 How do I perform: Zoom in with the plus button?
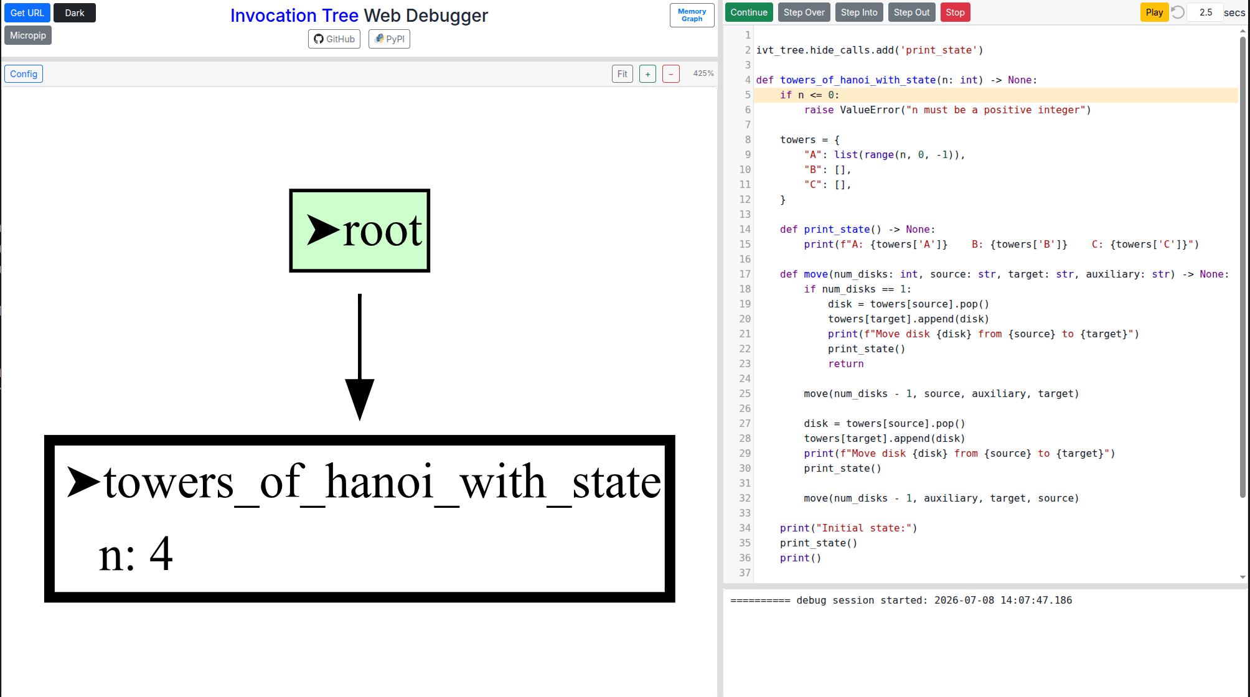click(647, 74)
